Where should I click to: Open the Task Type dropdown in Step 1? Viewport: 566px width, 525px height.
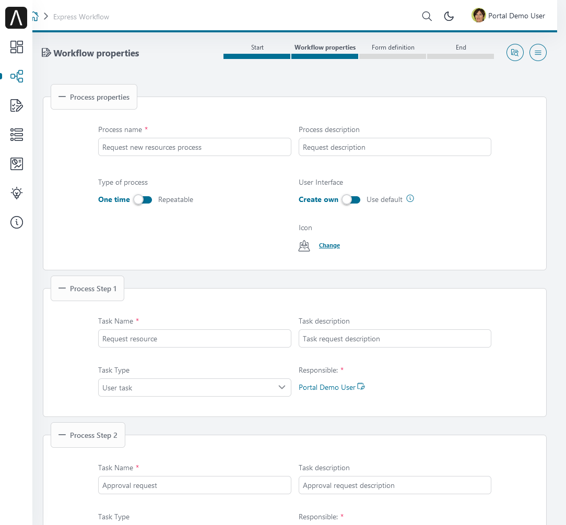[x=194, y=388]
